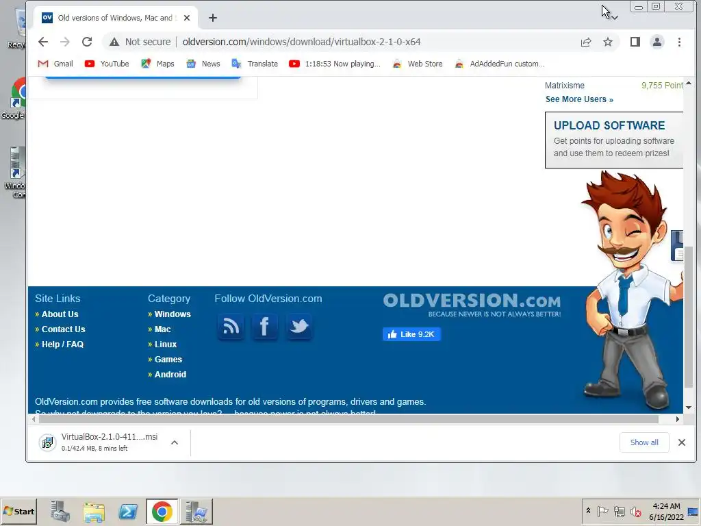Screen dimensions: 701x526
Task: Open YouTube bookmark
Action: pos(107,64)
